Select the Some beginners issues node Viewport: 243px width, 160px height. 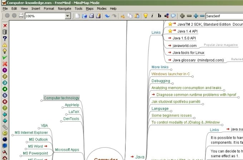click(172, 116)
